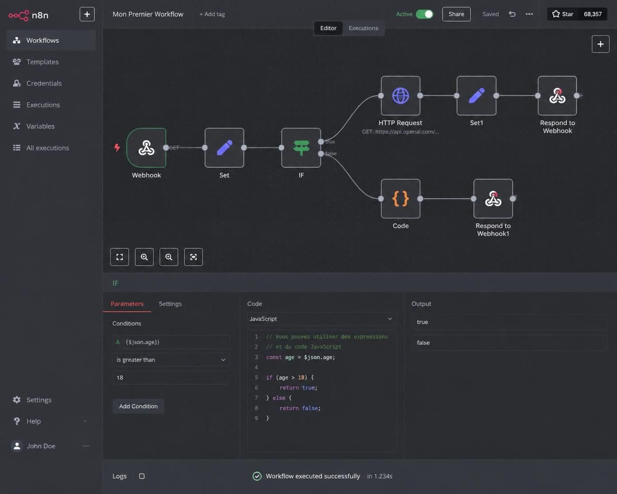Viewport: 617px width, 494px height.
Task: Click the IF node true output connector
Action: 321,142
